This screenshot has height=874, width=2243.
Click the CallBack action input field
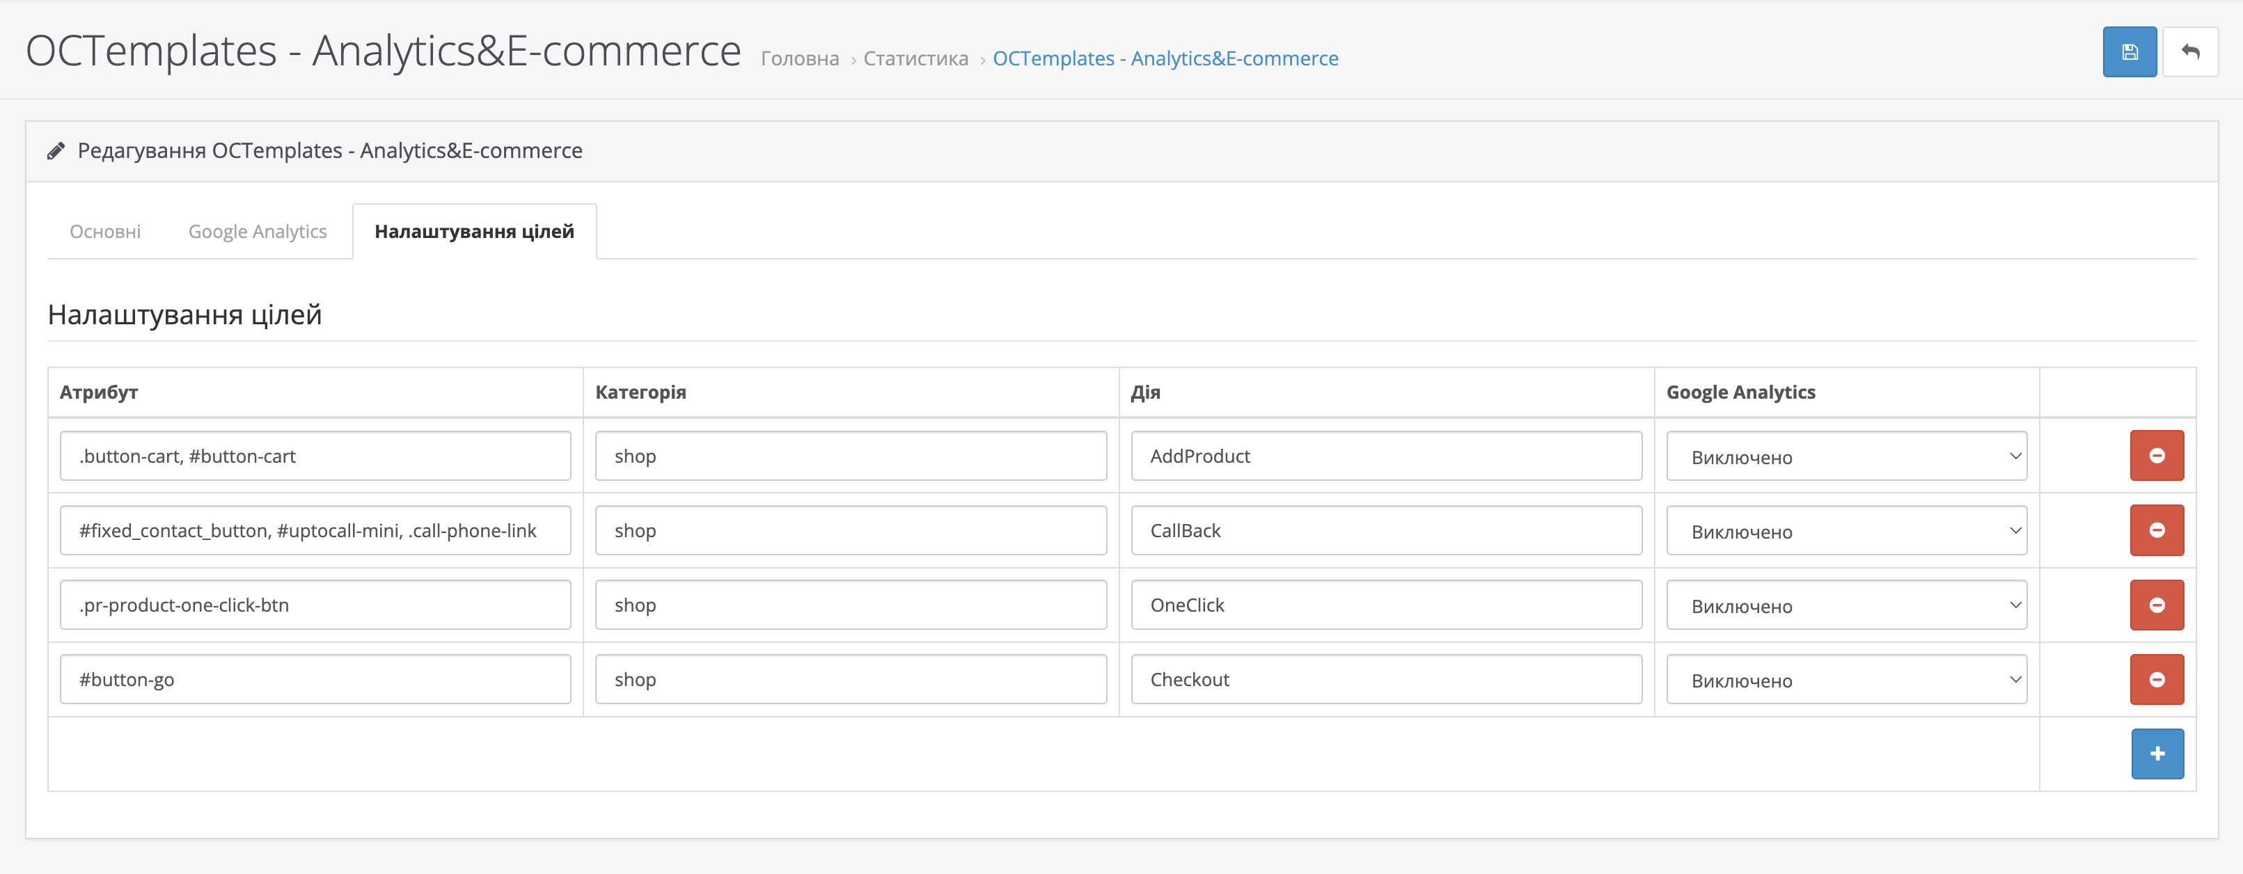(x=1385, y=531)
